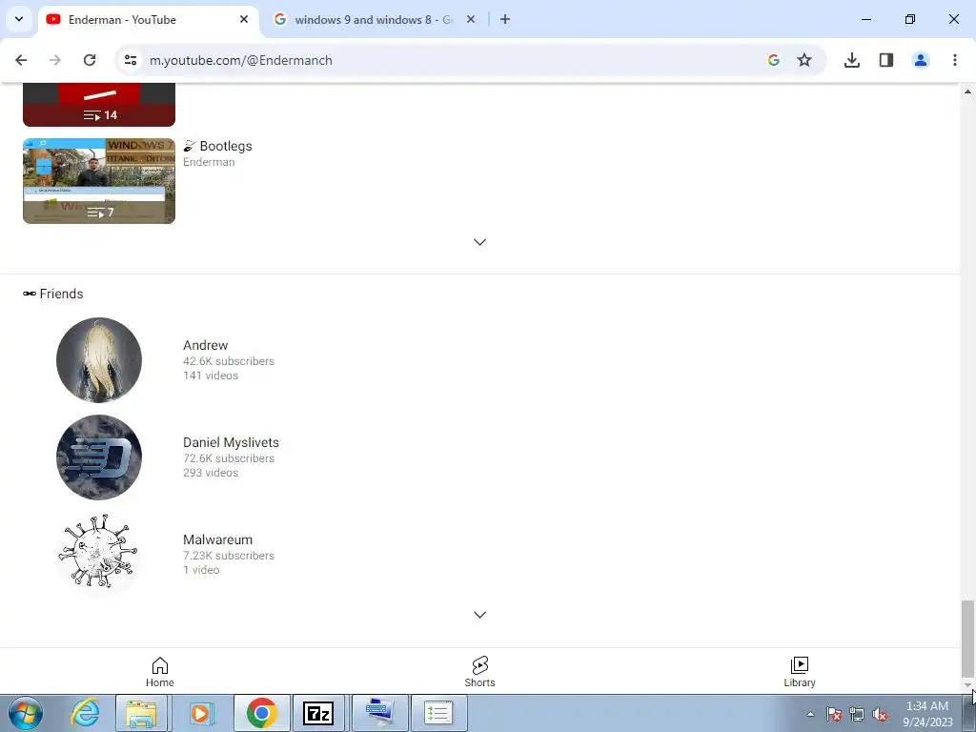Click the Enderman author under Bootlegs
Viewport: 976px width, 732px height.
[209, 162]
